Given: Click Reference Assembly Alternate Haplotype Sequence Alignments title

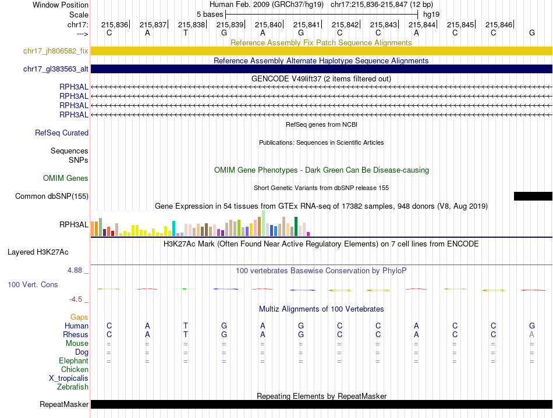Looking at the screenshot, I should tap(321, 60).
